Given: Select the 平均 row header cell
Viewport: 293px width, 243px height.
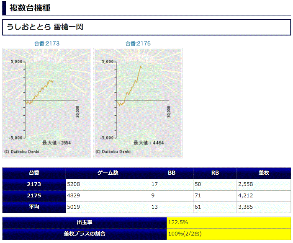Looking at the screenshot, I should (34, 207).
